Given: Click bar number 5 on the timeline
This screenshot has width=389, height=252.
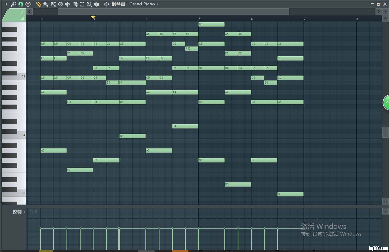Looking at the screenshot, I should [199, 19].
